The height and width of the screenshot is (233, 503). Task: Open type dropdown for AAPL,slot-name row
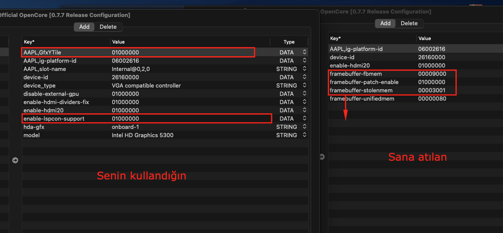click(x=305, y=69)
